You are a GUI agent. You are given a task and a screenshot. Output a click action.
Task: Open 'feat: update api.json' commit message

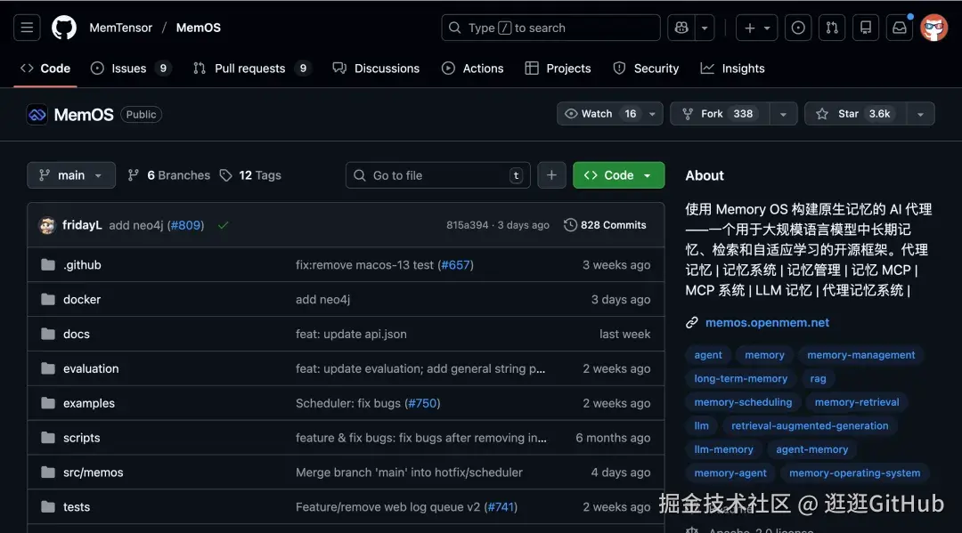coord(351,334)
